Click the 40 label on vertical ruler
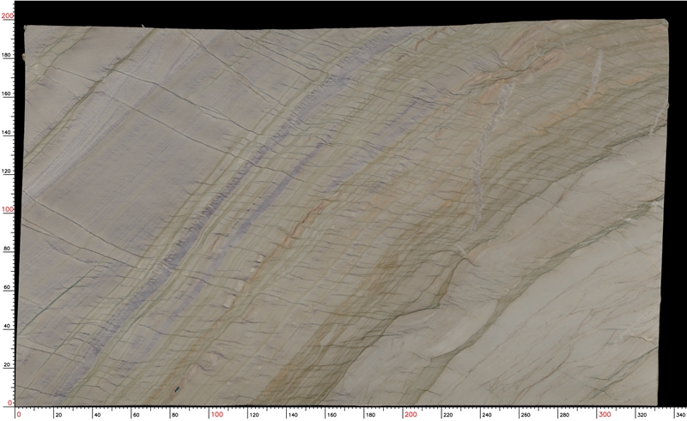687x421 pixels. pyautogui.click(x=7, y=326)
